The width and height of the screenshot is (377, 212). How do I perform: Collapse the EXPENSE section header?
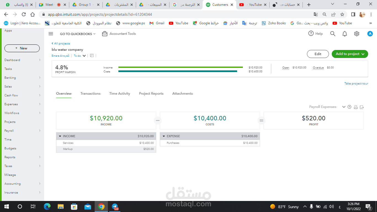click(x=164, y=136)
